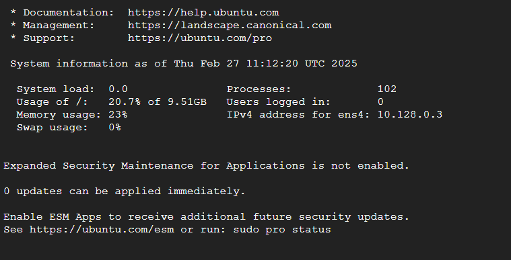Viewport: 511px width, 260px height.
Task: Click the 'sudo pro status' command text
Action: [x=282, y=229]
